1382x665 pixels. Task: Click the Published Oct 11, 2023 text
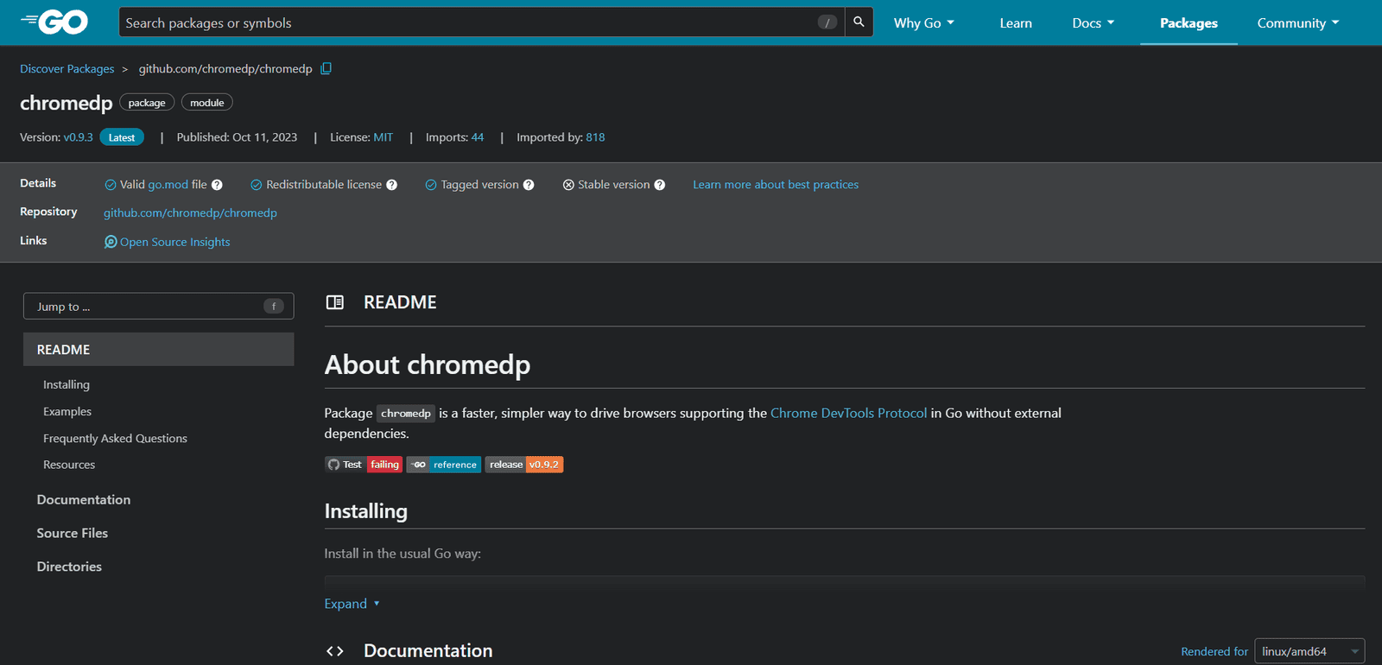(x=237, y=137)
